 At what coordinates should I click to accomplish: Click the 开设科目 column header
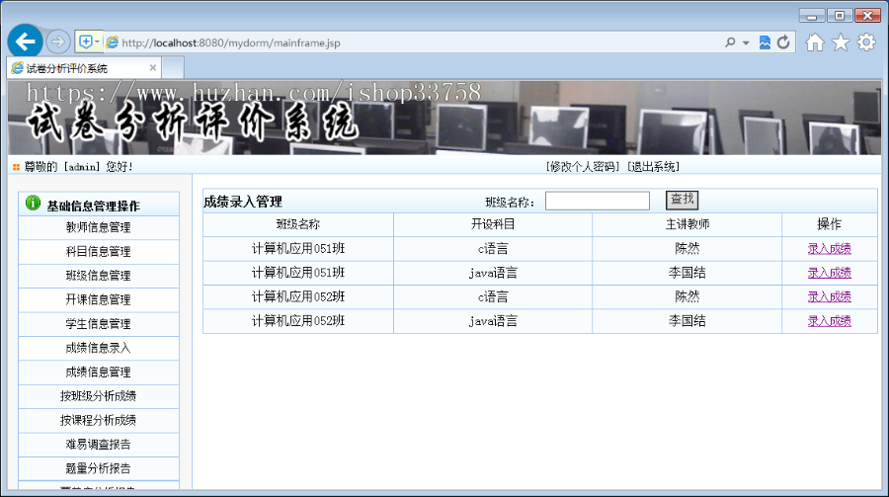click(493, 224)
